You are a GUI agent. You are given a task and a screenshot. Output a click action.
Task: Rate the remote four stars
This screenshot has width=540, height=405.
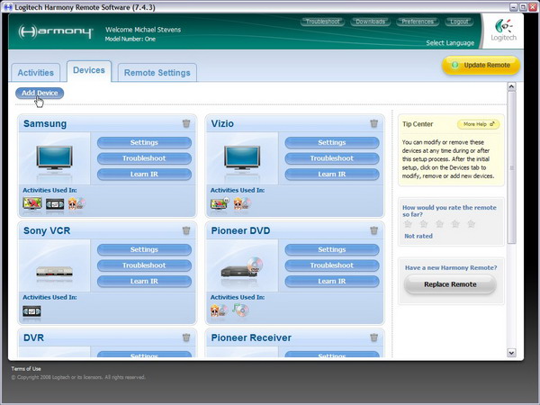click(x=455, y=224)
